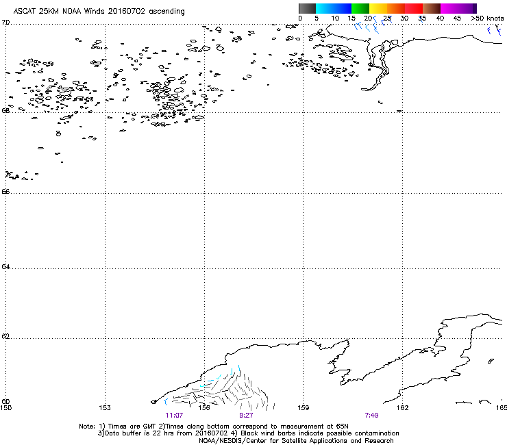Click the latitude label '64'
This screenshot has width=507, height=445.
[5, 266]
